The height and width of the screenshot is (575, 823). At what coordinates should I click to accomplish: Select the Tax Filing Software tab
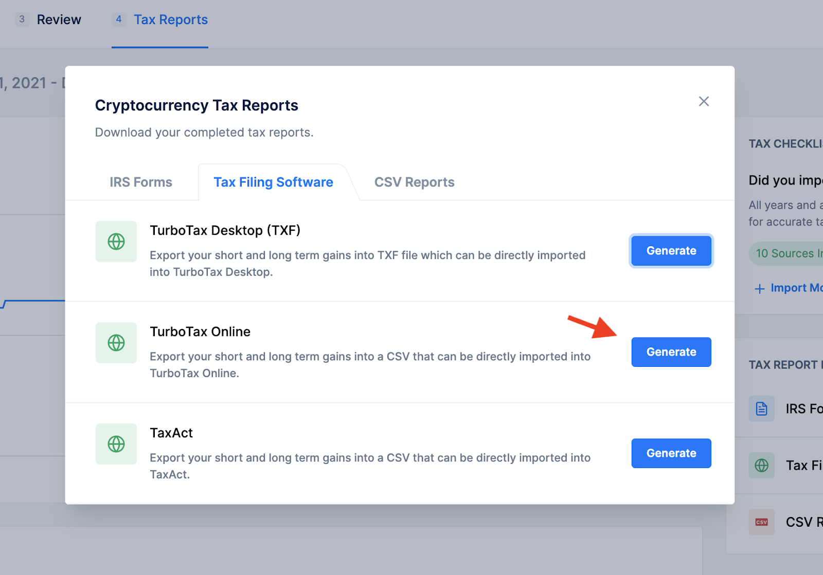tap(273, 182)
